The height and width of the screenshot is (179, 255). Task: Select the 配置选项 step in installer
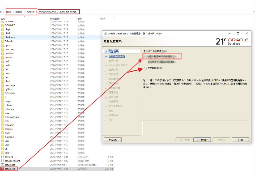click(x=114, y=52)
